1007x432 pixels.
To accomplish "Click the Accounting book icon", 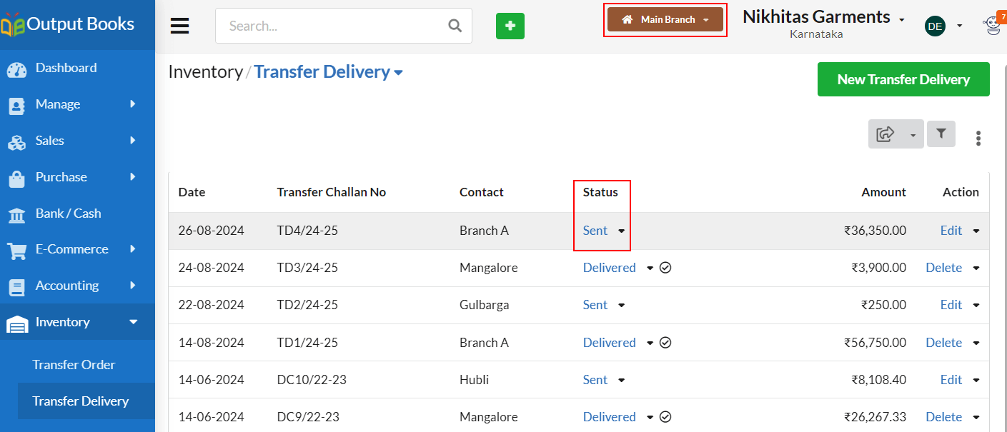I will click(16, 287).
